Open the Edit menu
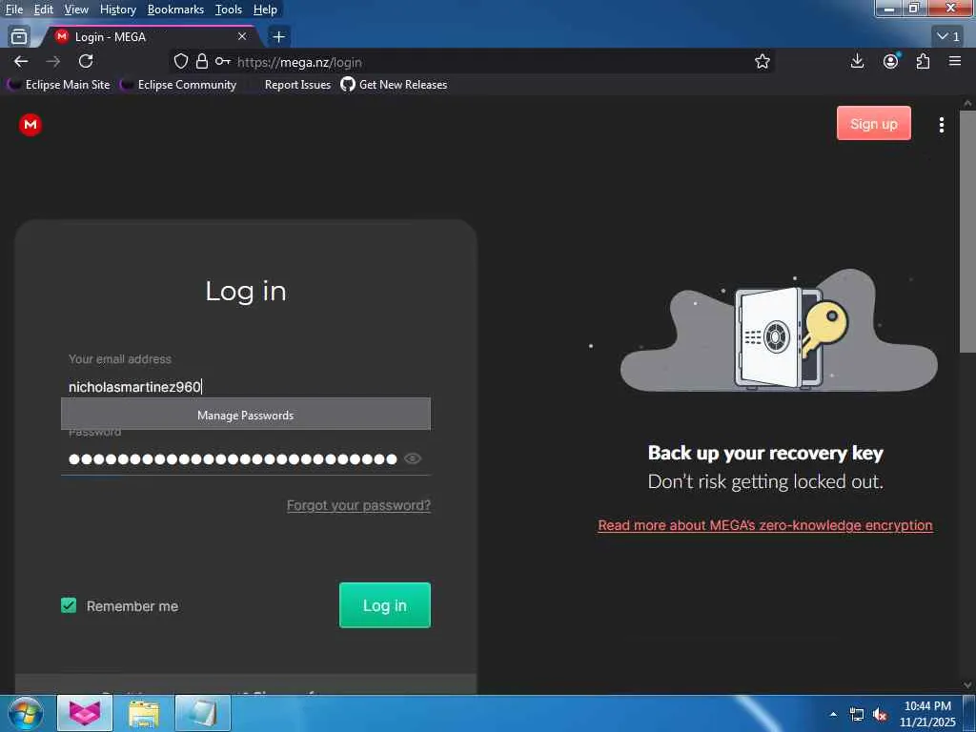The image size is (976, 732). (43, 10)
